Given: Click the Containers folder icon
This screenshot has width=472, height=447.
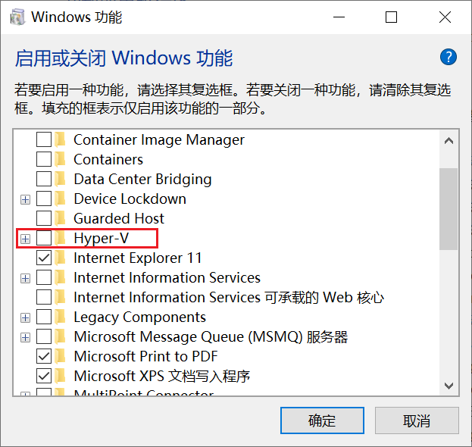Looking at the screenshot, I should 61,160.
